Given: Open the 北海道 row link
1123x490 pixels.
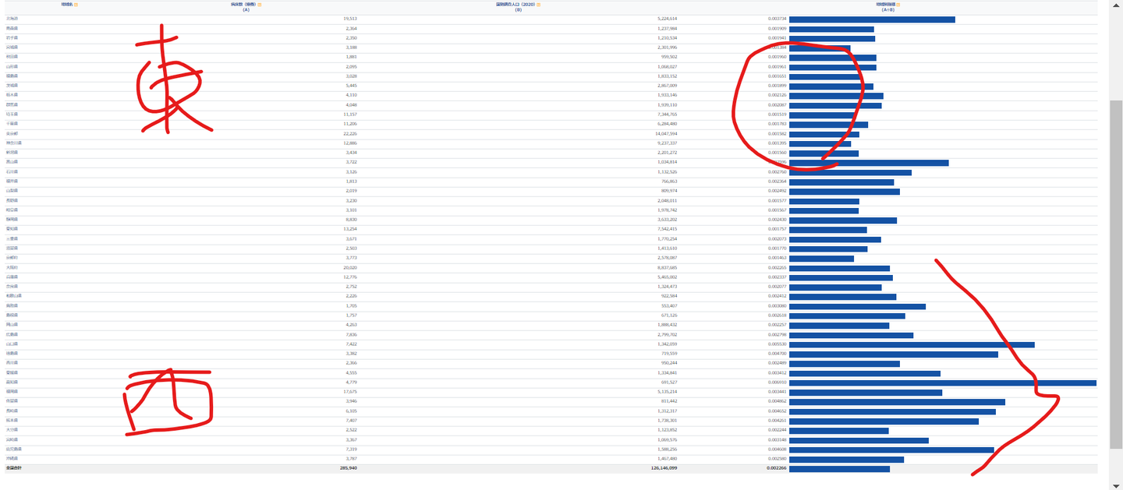Looking at the screenshot, I should (x=12, y=19).
